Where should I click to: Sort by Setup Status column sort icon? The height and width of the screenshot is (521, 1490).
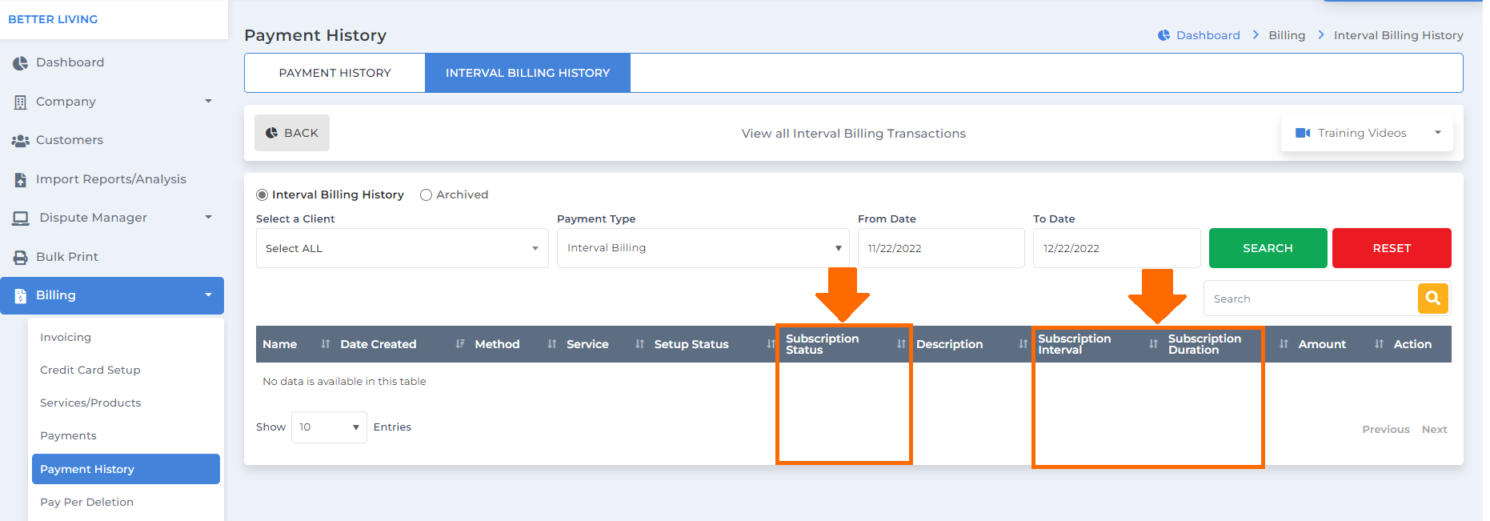[771, 344]
